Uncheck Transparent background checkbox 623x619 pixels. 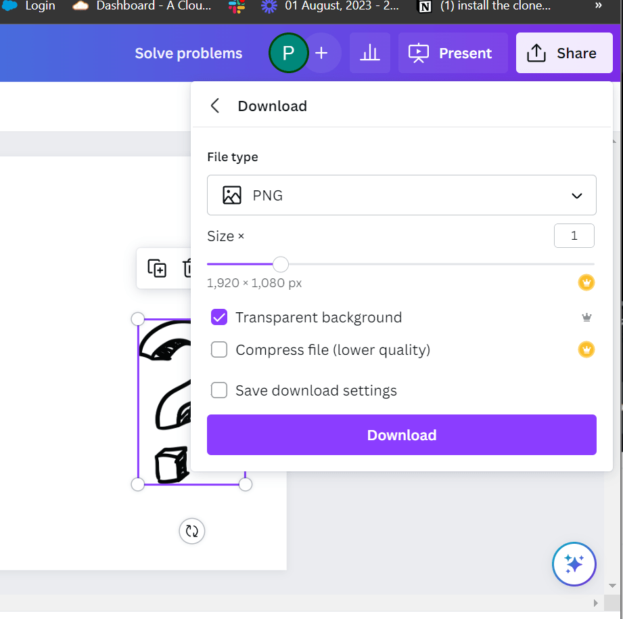tap(219, 317)
